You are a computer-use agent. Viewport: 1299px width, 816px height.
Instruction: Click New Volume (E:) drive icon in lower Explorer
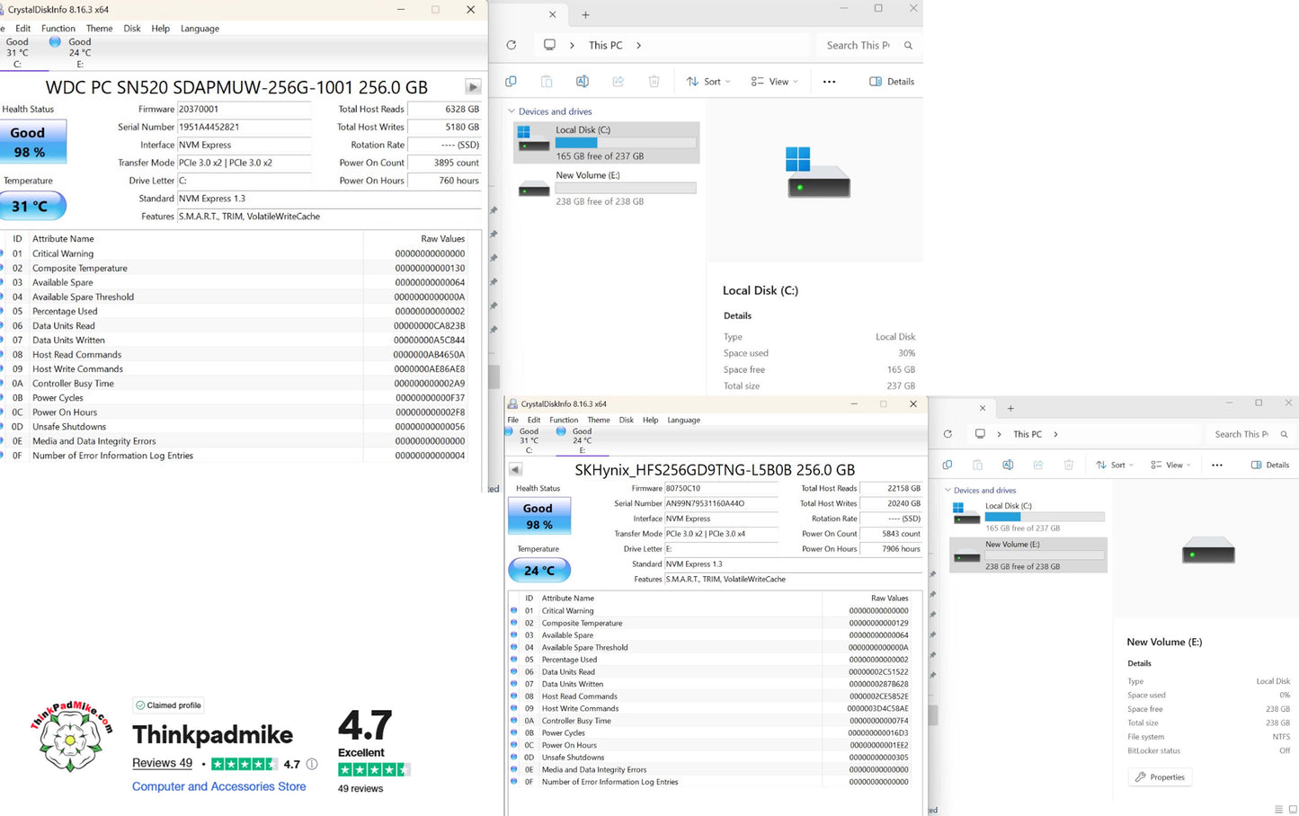click(x=966, y=555)
